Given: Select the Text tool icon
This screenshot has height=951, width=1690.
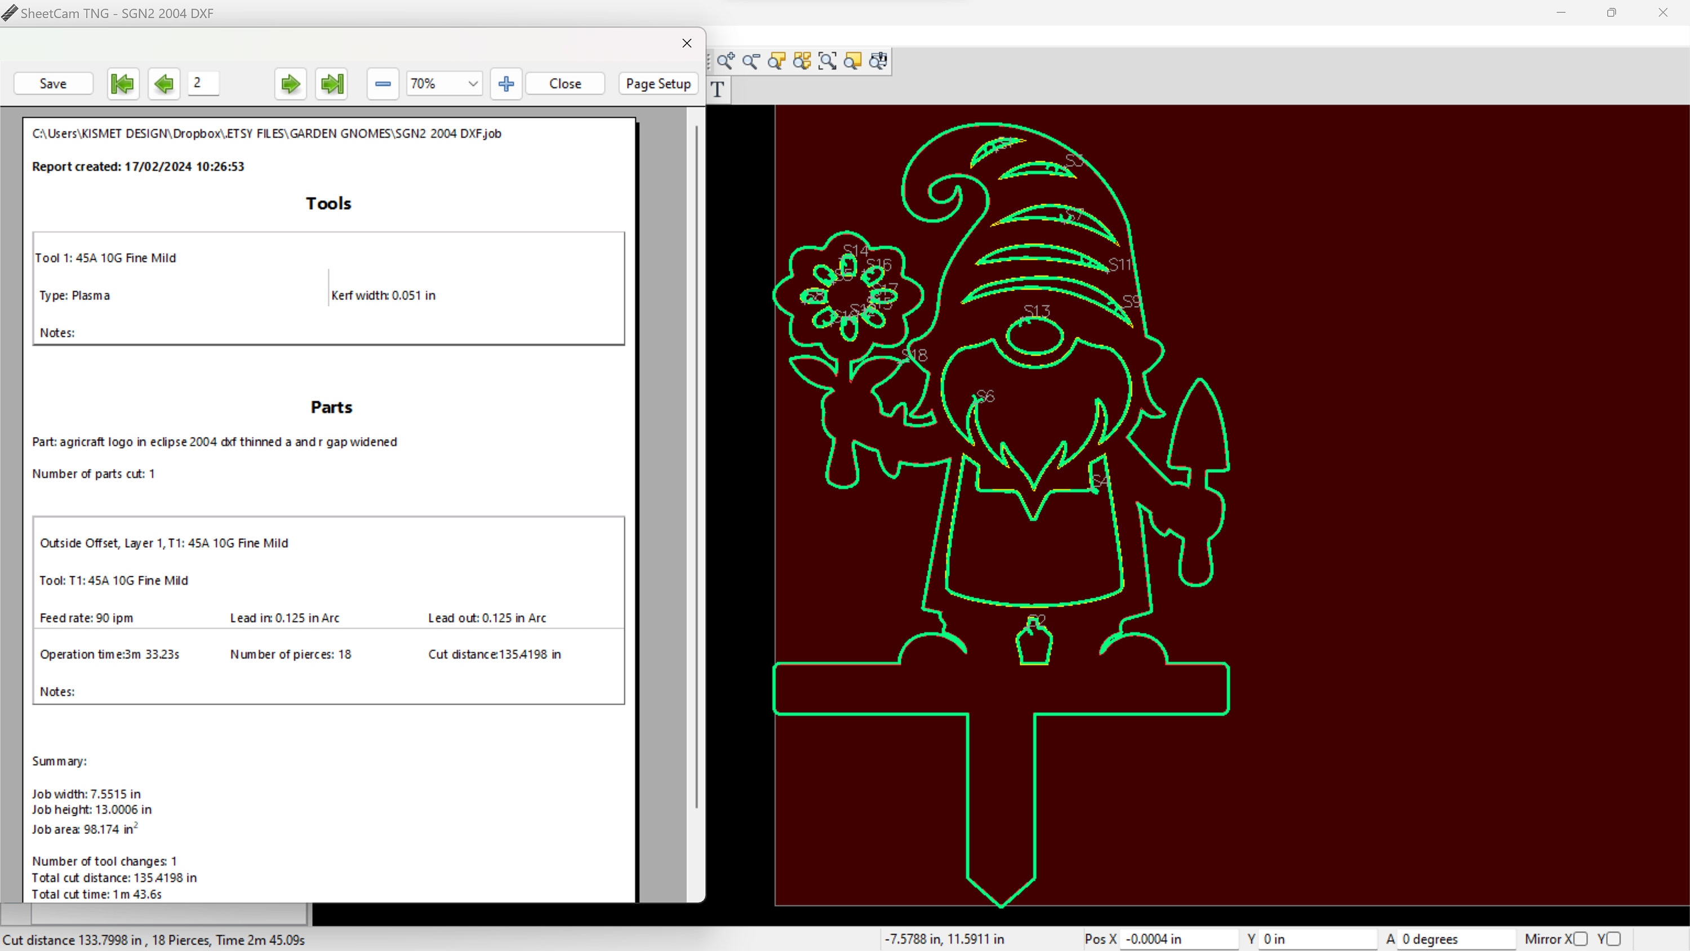Looking at the screenshot, I should point(717,90).
